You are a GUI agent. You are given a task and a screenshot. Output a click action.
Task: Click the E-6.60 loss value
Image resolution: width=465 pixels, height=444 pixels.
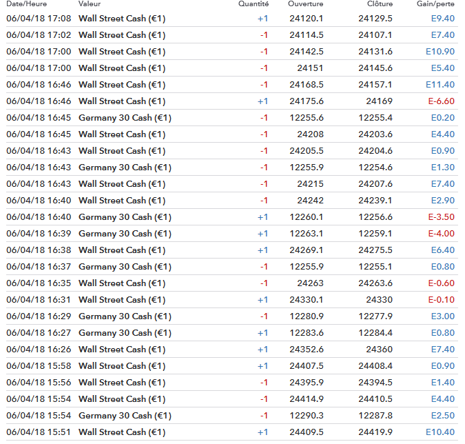click(442, 101)
